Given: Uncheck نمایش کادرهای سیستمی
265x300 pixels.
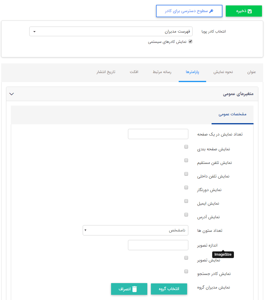Looking at the screenshot, I should coord(190,42).
